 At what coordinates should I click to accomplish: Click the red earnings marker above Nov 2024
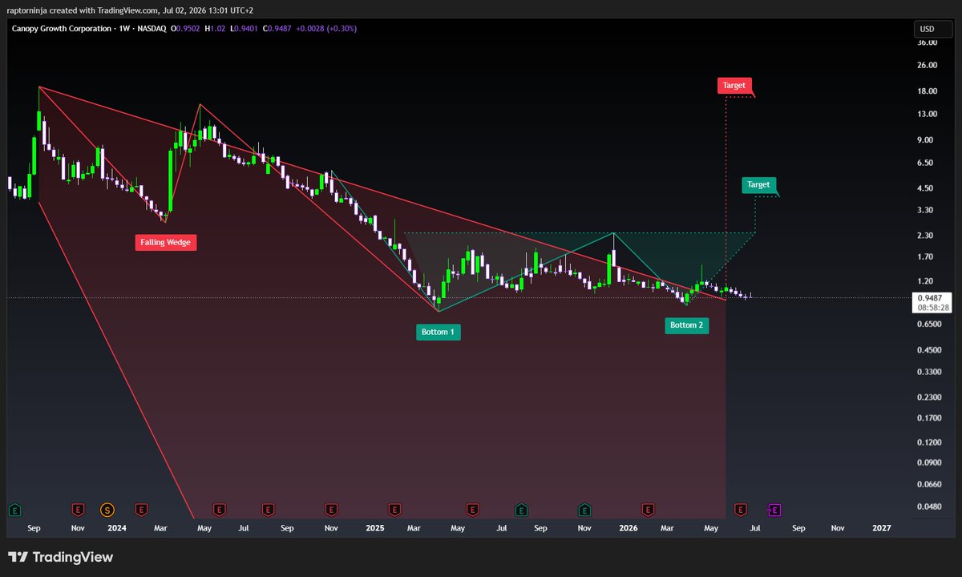click(x=331, y=509)
